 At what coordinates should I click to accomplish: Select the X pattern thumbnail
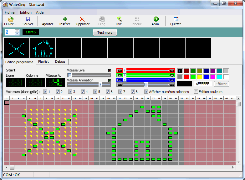pos(17,48)
